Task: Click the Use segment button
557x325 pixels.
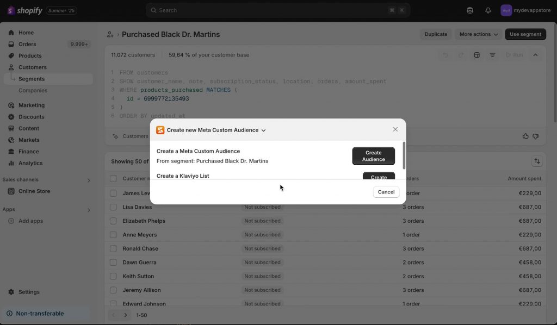Action: coord(525,34)
